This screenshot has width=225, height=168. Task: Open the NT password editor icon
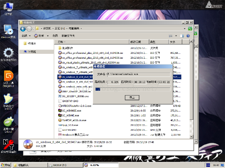9,146
